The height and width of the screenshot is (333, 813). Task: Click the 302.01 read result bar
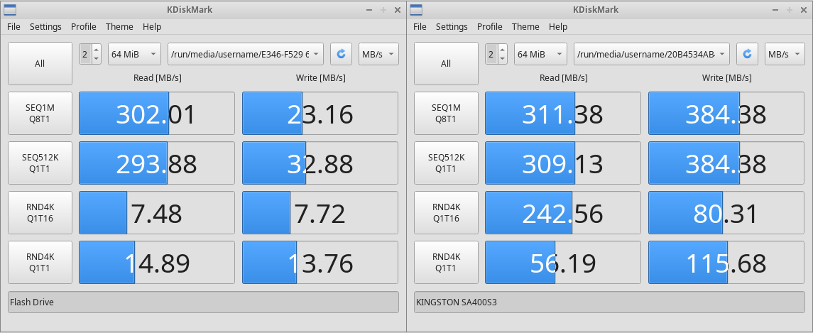157,113
